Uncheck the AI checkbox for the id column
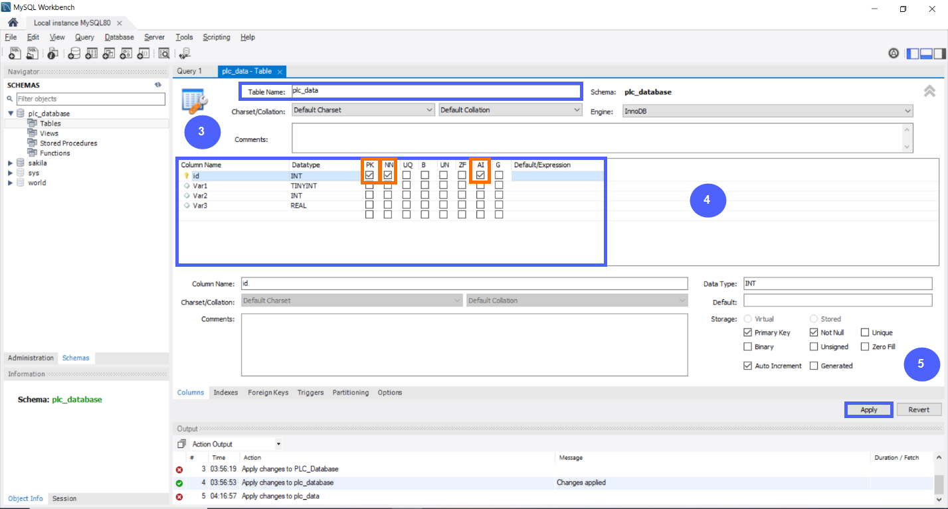Screen dimensions: 948x509 pos(480,175)
